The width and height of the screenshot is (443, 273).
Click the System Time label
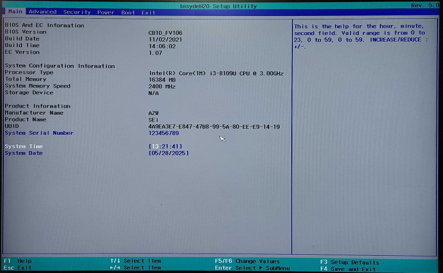(x=24, y=146)
